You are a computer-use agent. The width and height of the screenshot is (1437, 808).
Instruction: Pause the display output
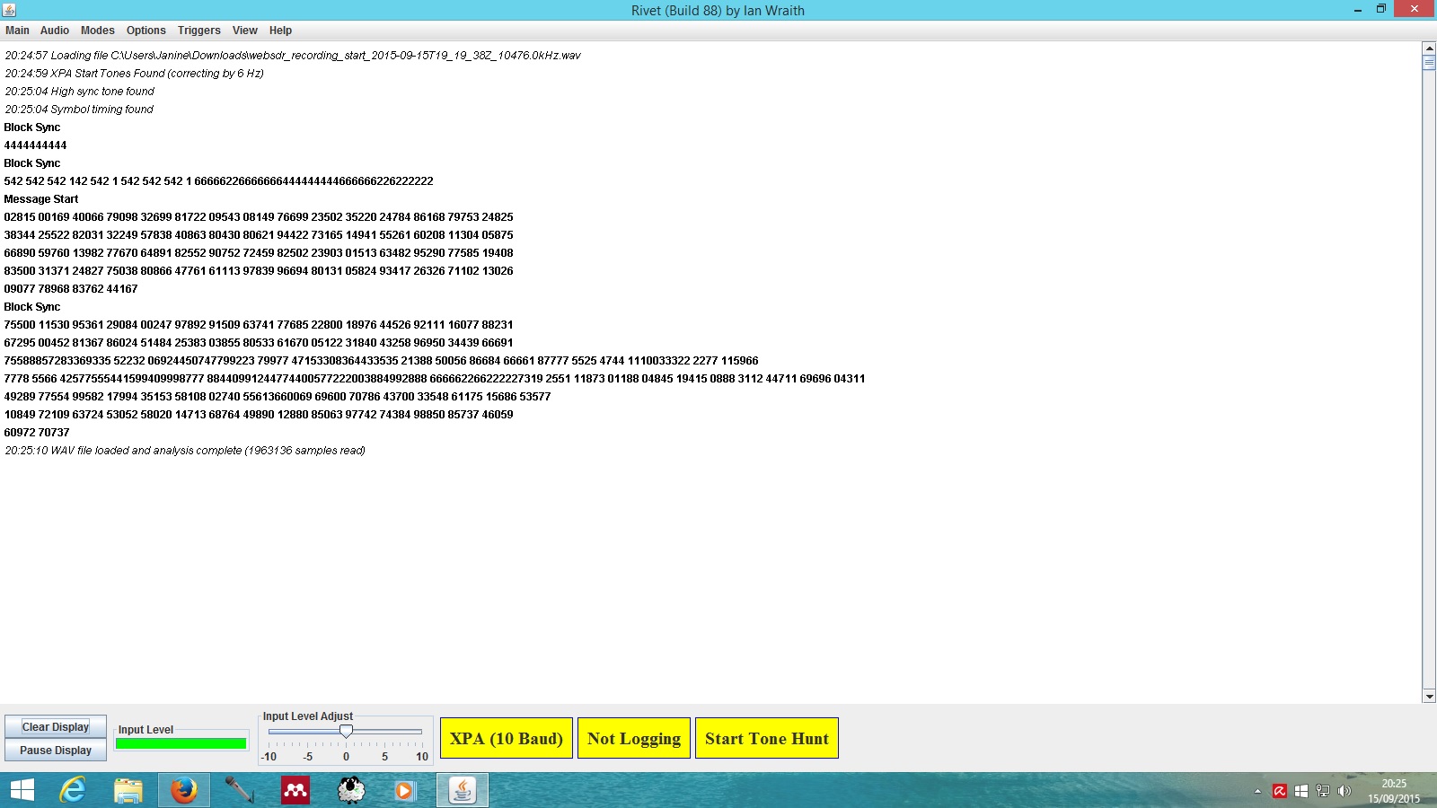pyautogui.click(x=56, y=751)
